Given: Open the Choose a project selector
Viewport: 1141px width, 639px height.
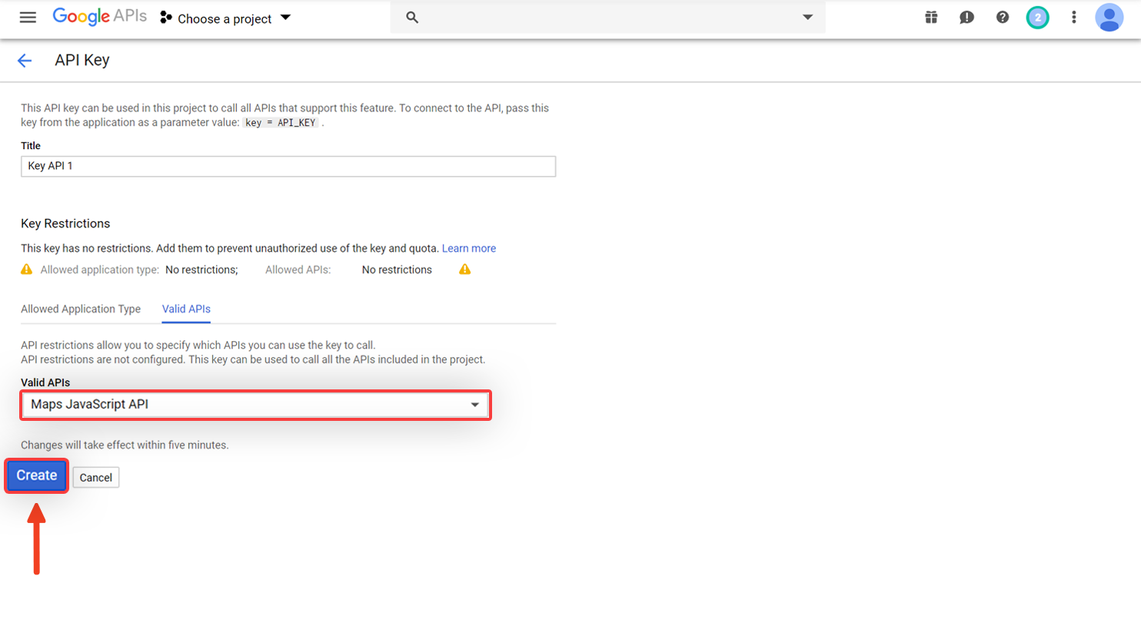Looking at the screenshot, I should coord(225,18).
